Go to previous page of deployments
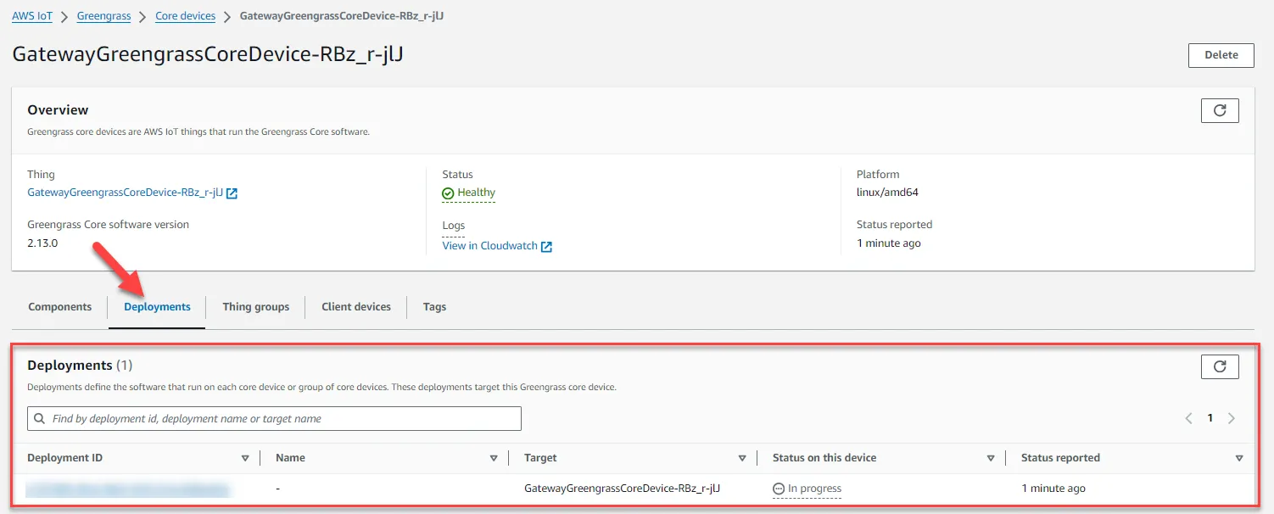 click(x=1189, y=418)
